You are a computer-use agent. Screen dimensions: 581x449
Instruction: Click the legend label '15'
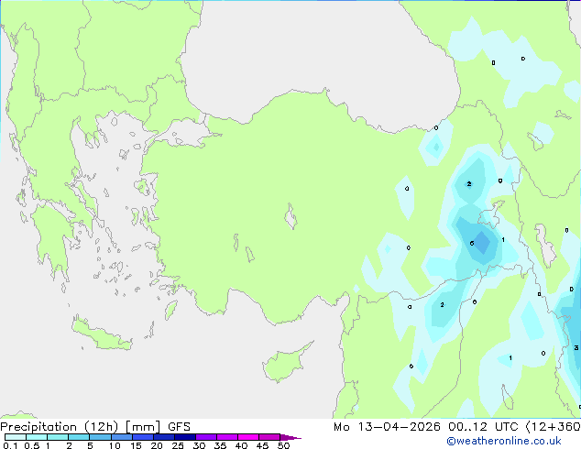pos(136,445)
